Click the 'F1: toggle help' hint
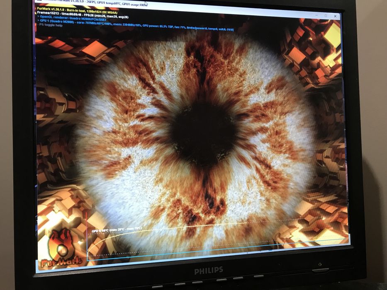 click(50, 25)
